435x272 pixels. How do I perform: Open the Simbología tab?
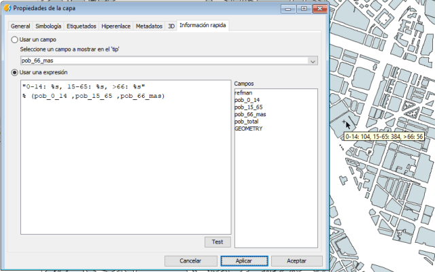pos(48,26)
